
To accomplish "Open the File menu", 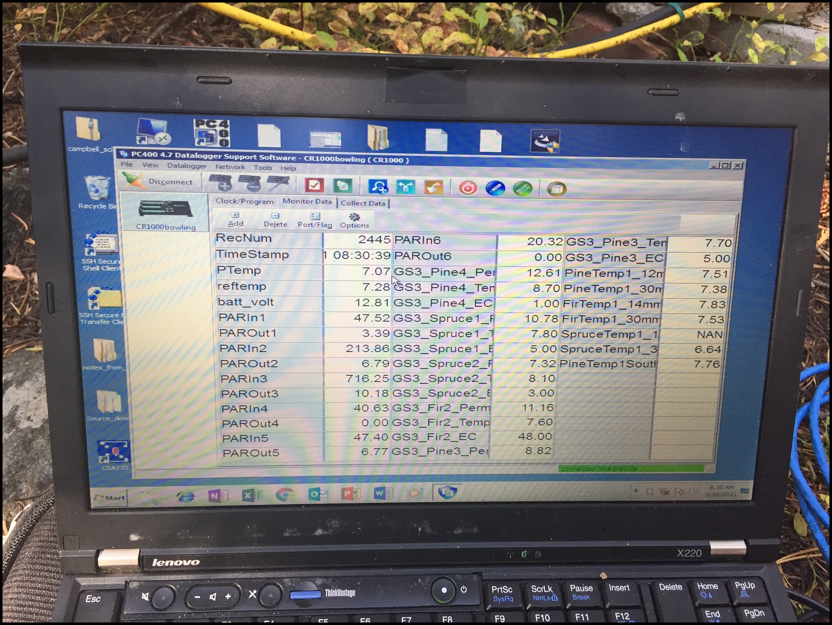I will pos(127,165).
